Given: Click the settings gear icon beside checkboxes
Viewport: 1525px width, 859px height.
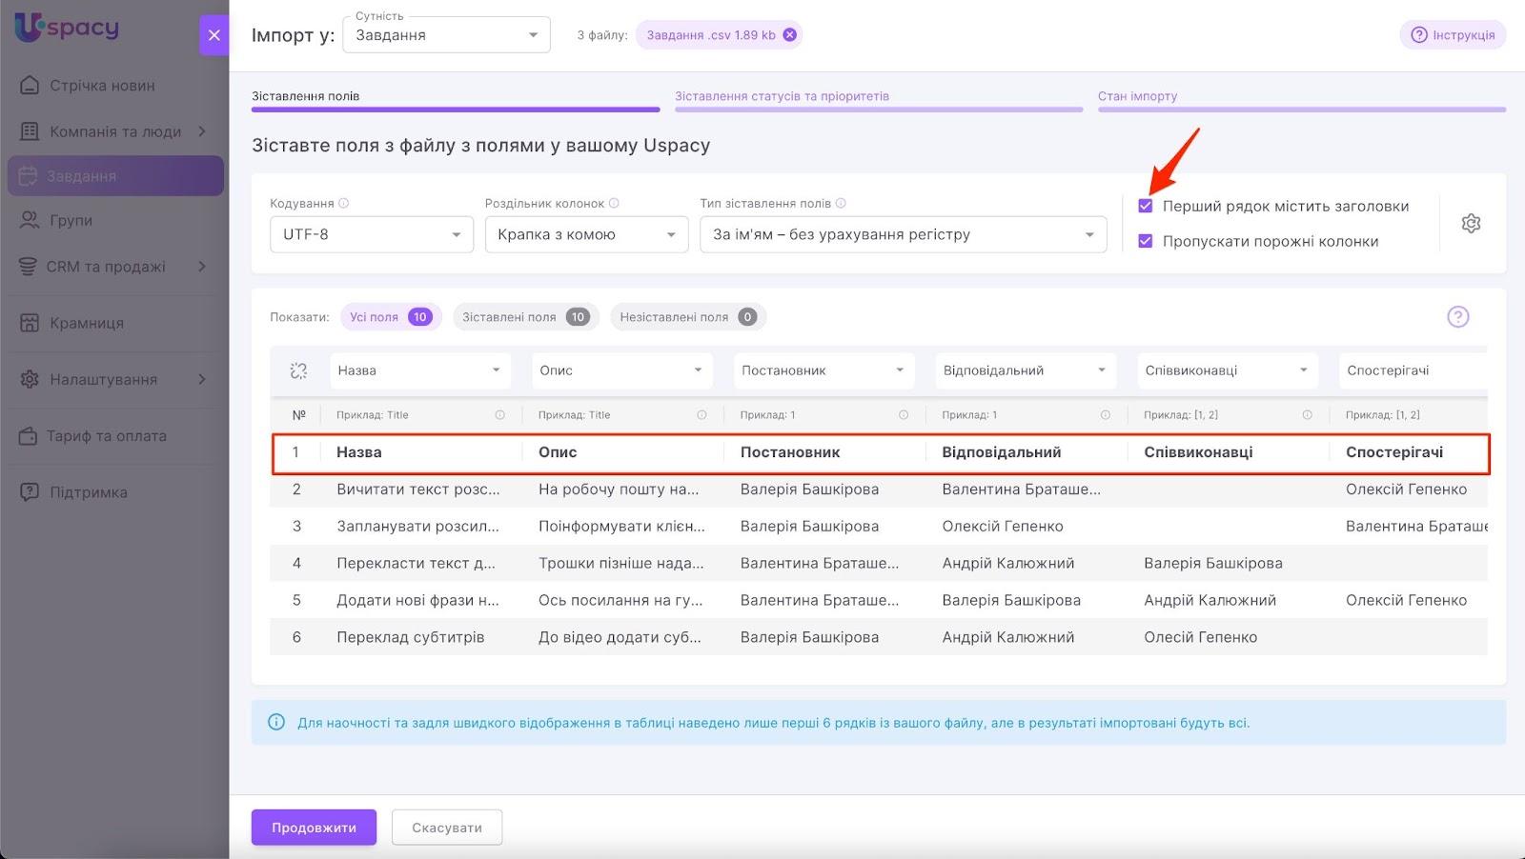Looking at the screenshot, I should tap(1471, 224).
